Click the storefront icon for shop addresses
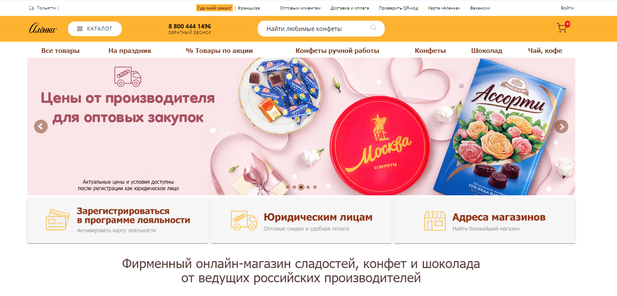The width and height of the screenshot is (617, 296). click(435, 220)
